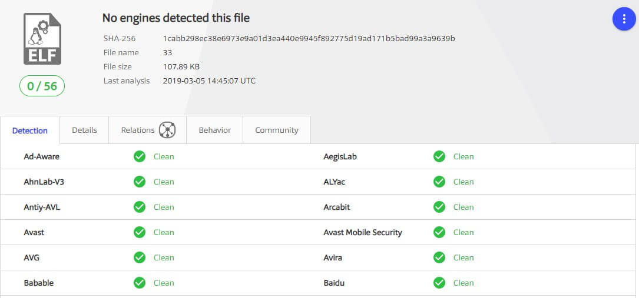639x298 pixels.
Task: Switch to the Details tab
Action: (x=84, y=130)
